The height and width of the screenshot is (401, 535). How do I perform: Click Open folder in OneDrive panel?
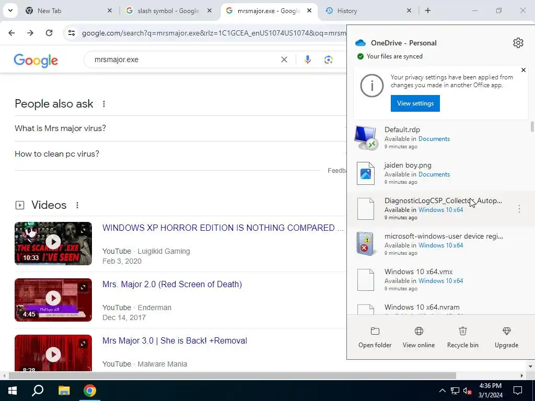click(x=375, y=338)
